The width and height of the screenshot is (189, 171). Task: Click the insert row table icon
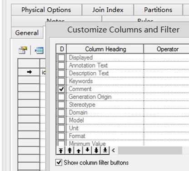39,50
